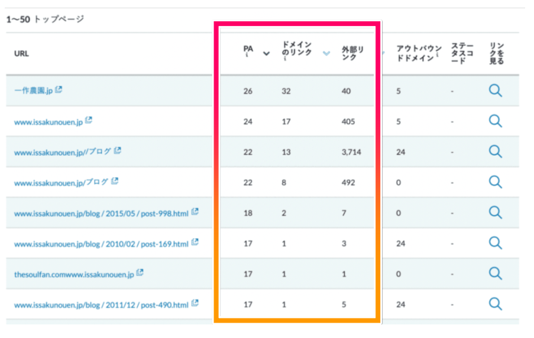Screen dimensions: 534x338
Task: Open external icon beside post-169.html
Action: click(x=195, y=242)
